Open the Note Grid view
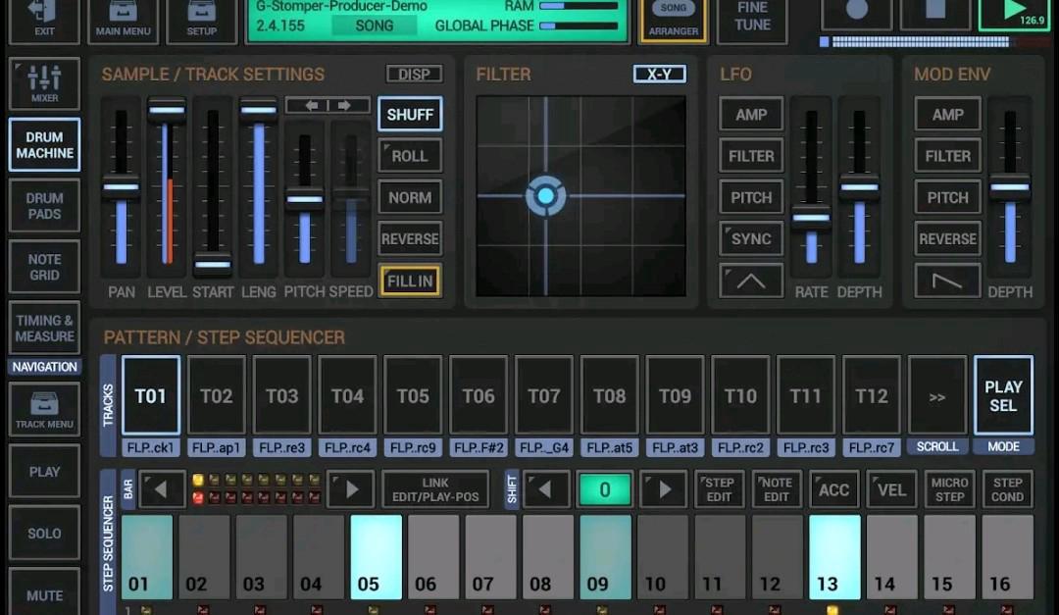This screenshot has height=615, width=1059. click(x=43, y=267)
